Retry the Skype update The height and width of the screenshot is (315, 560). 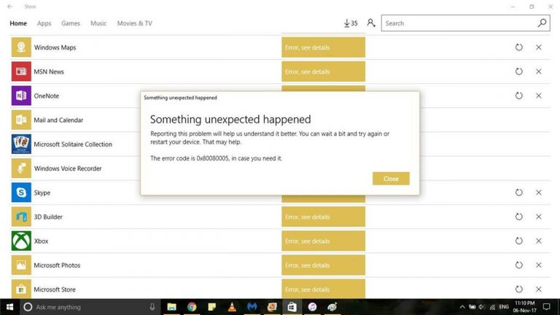(519, 192)
